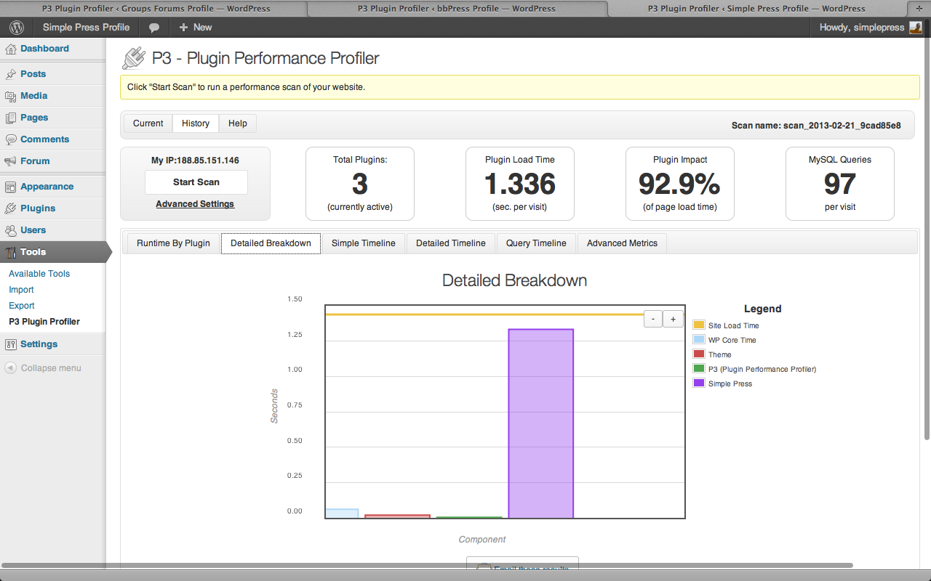The width and height of the screenshot is (931, 581).
Task: Click the Users icon in the sidebar
Action: [11, 230]
